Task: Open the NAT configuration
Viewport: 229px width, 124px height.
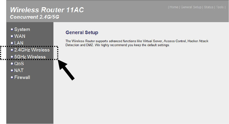Action: (19, 70)
